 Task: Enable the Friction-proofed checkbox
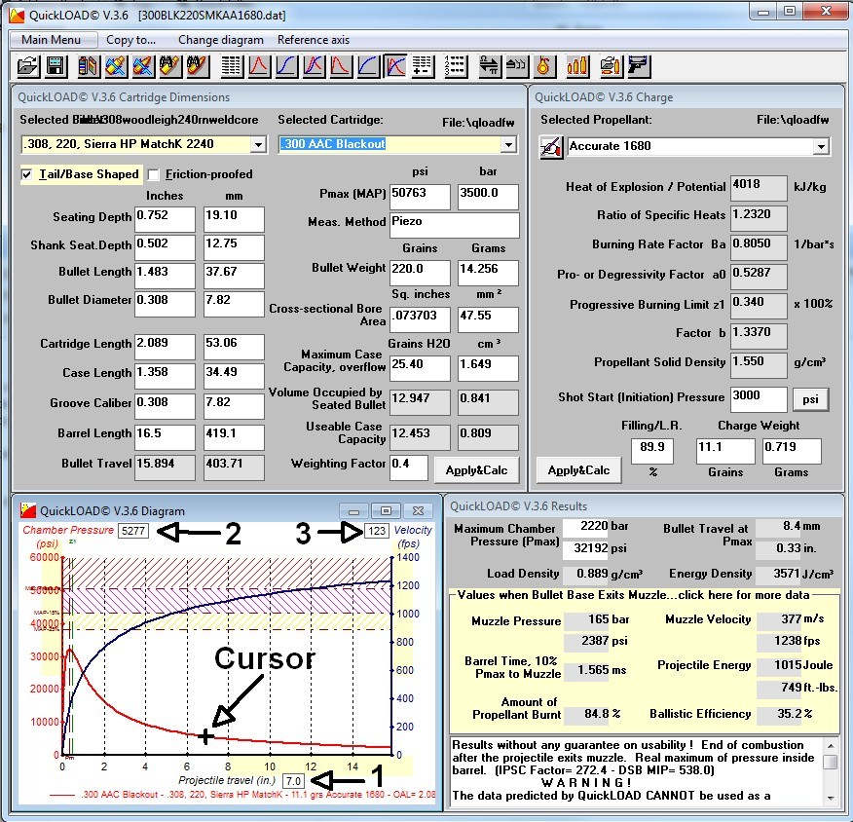(x=154, y=174)
